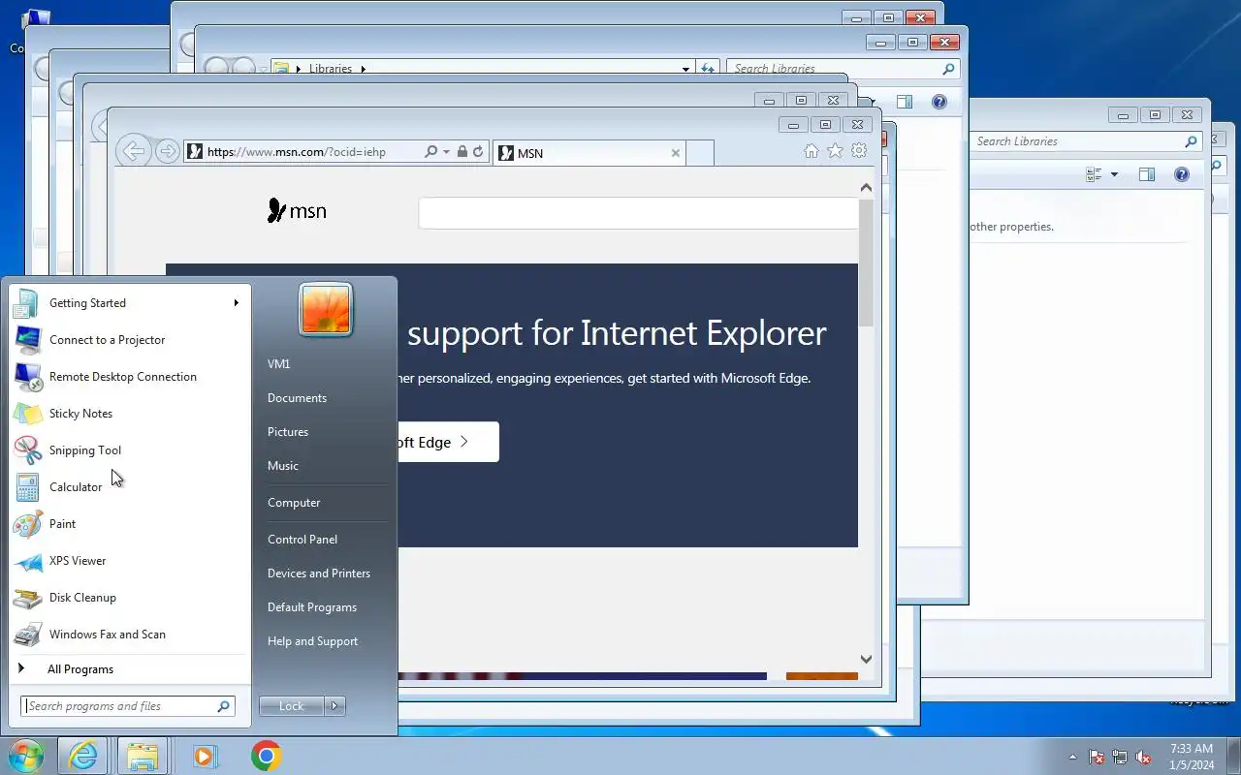Launch XPS Viewer
1241x775 pixels.
[x=129, y=561]
